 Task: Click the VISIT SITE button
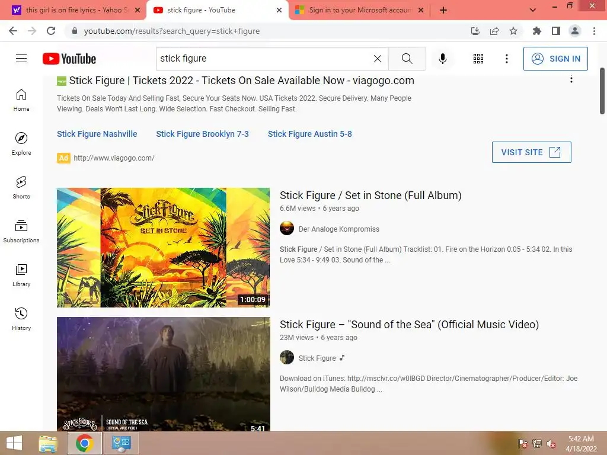tap(532, 152)
